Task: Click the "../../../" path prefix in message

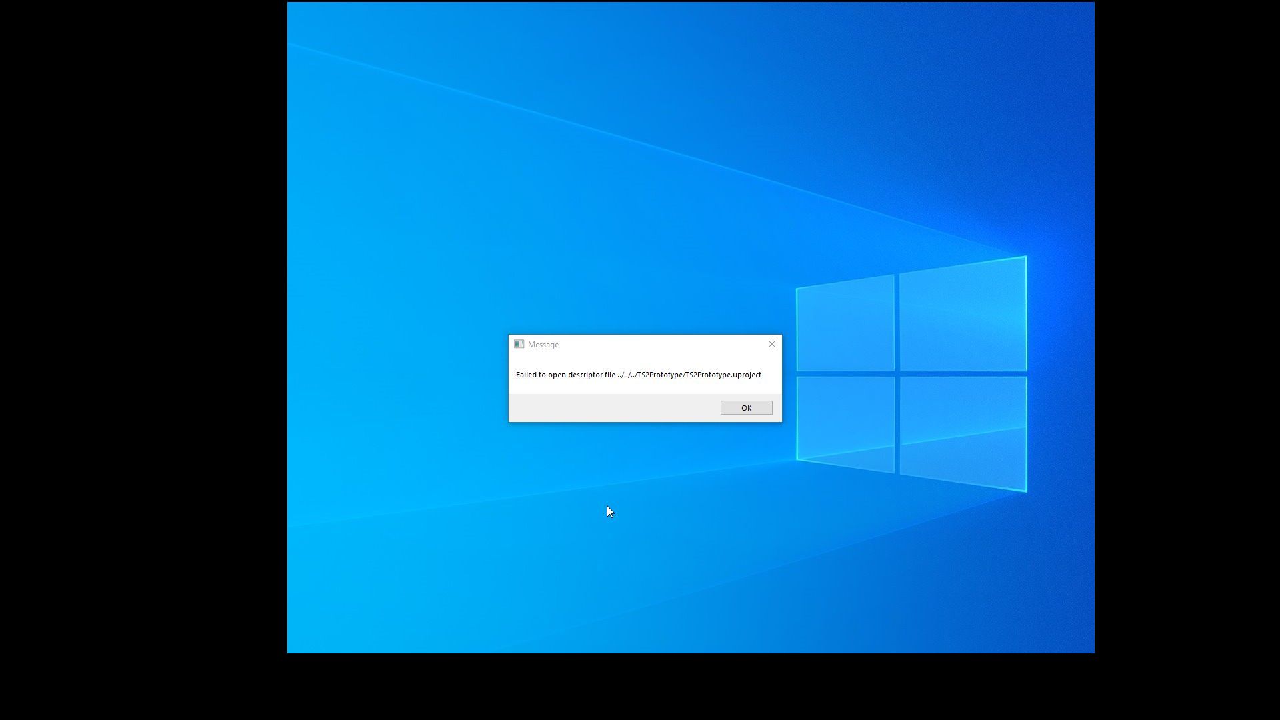Action: click(x=627, y=375)
